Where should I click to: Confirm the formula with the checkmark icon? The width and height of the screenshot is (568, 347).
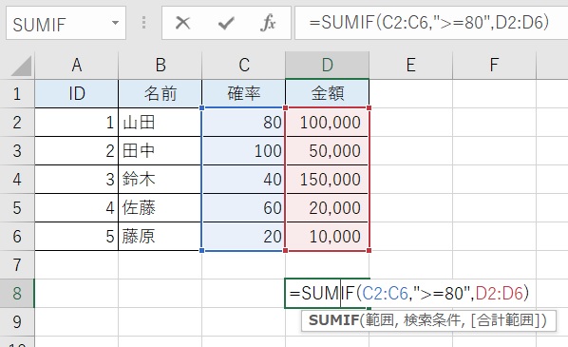click(226, 24)
